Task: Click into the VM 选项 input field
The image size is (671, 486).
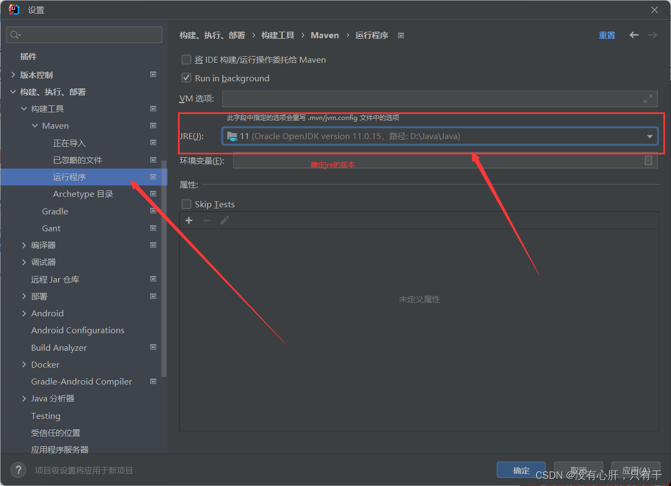Action: point(440,99)
